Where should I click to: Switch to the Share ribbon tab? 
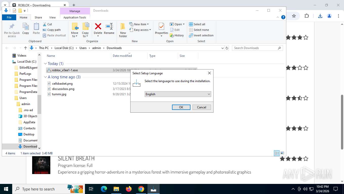[38, 17]
